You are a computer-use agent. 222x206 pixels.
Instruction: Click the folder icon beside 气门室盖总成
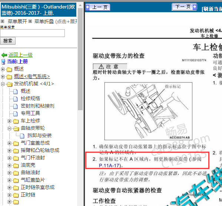point(16,143)
